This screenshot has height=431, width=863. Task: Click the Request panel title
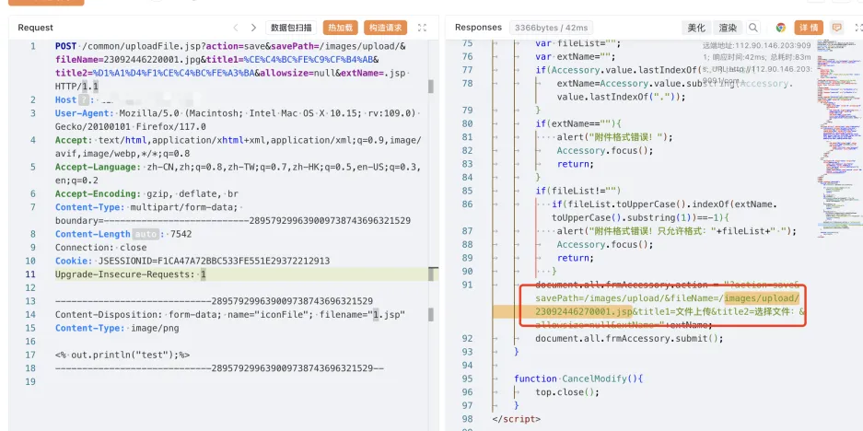click(x=36, y=28)
